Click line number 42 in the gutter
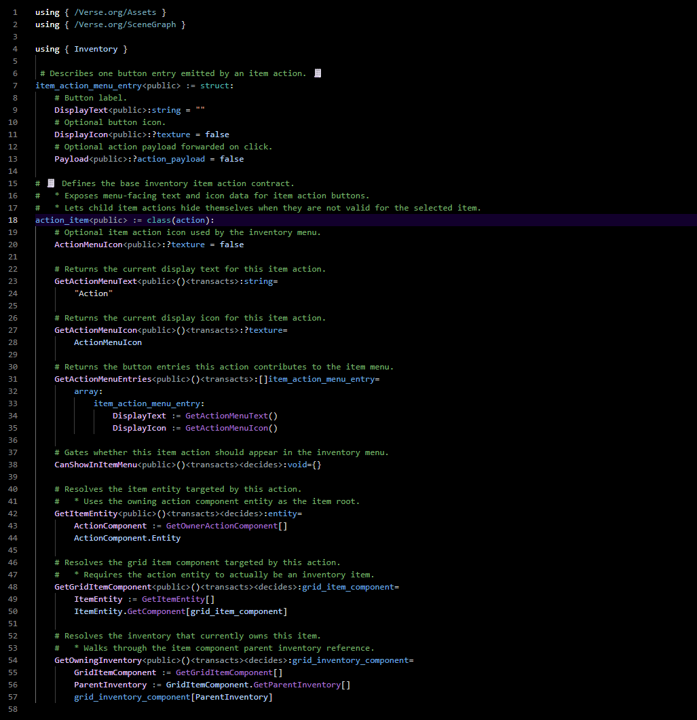This screenshot has height=720, width=697. [x=13, y=514]
